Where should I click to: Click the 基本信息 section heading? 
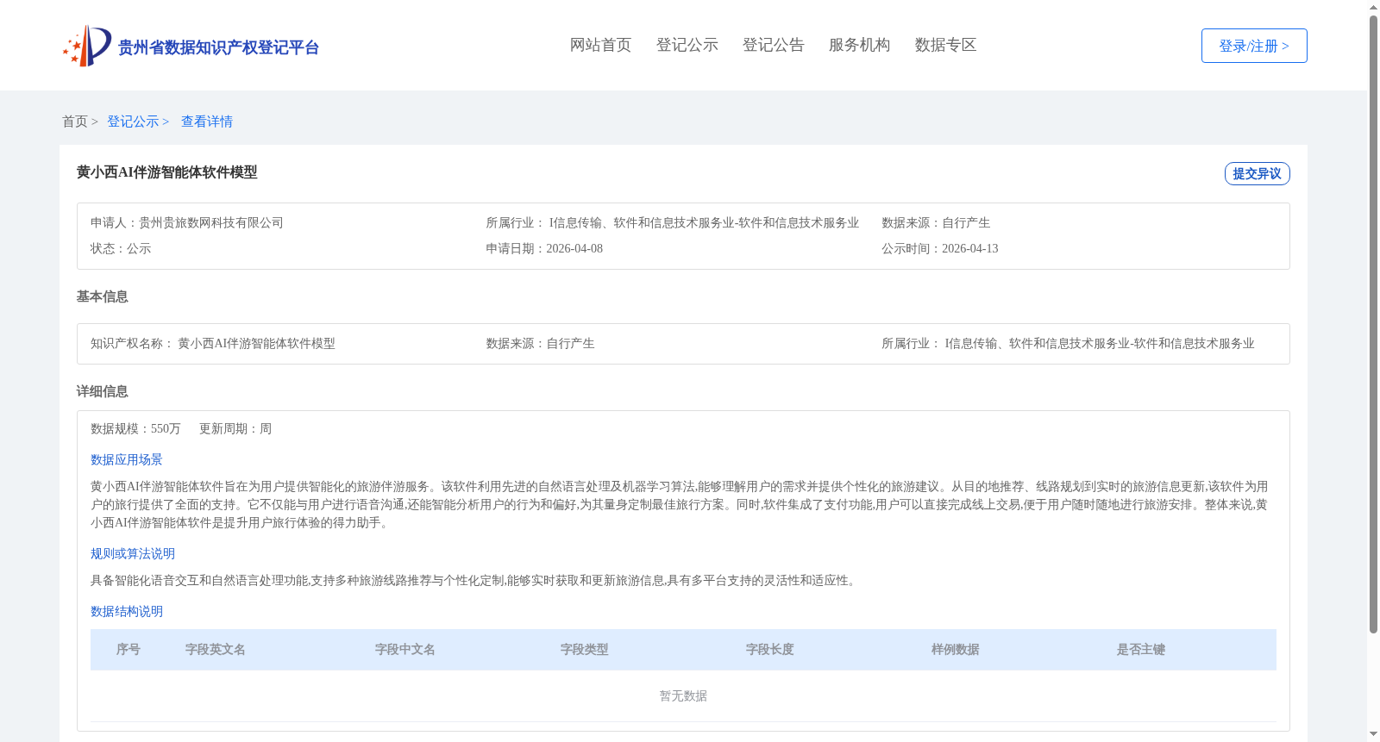(x=102, y=296)
